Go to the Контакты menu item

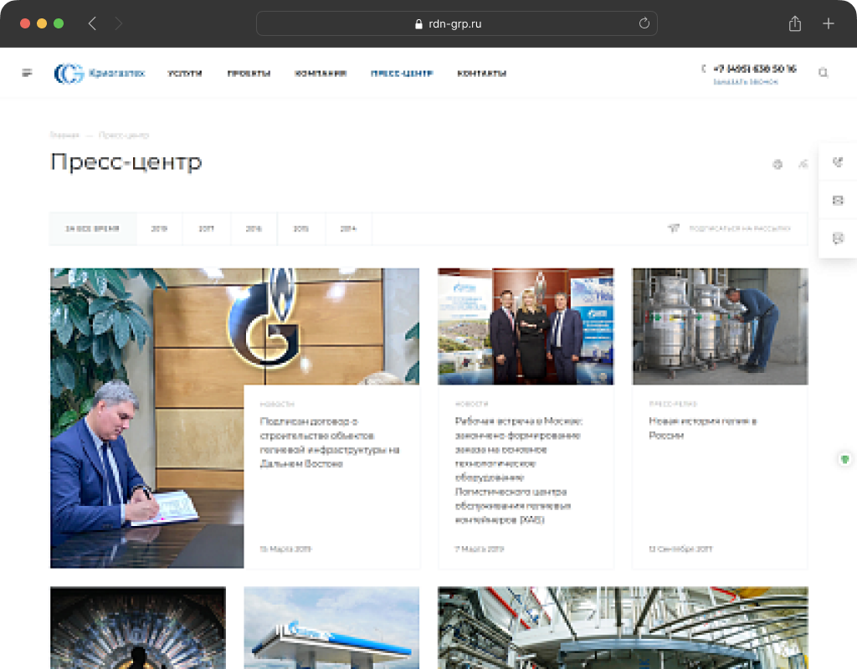click(x=481, y=74)
